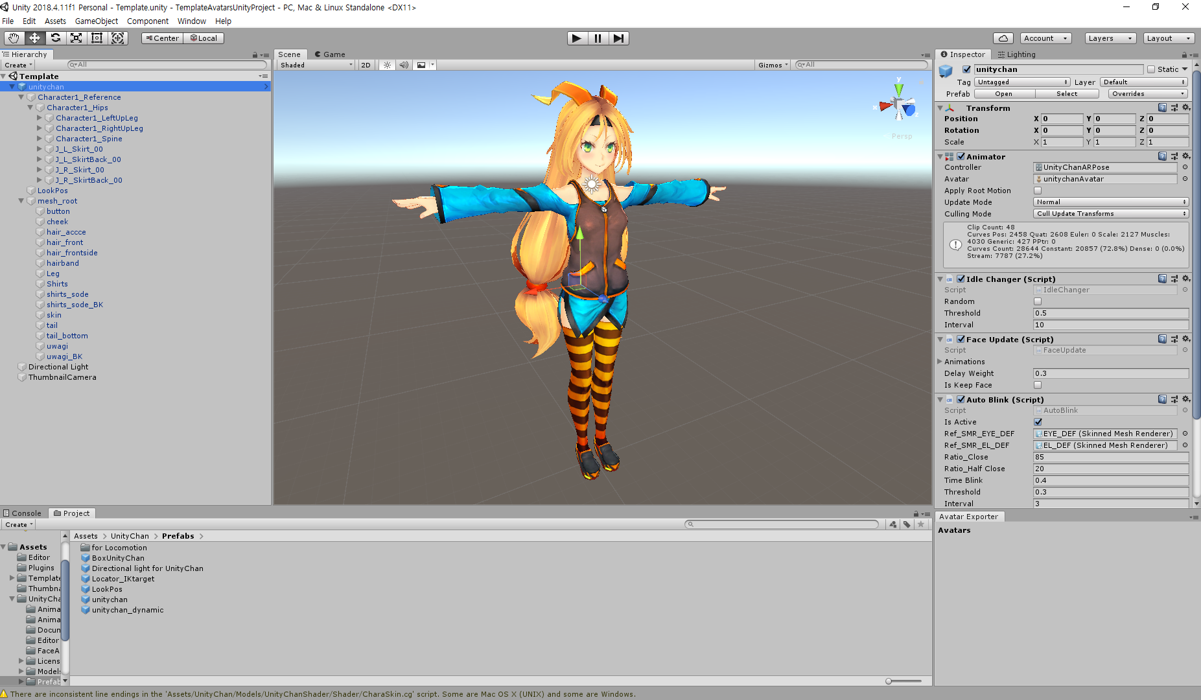The image size is (1201, 700).
Task: Open Animator component gear menu
Action: click(1186, 156)
